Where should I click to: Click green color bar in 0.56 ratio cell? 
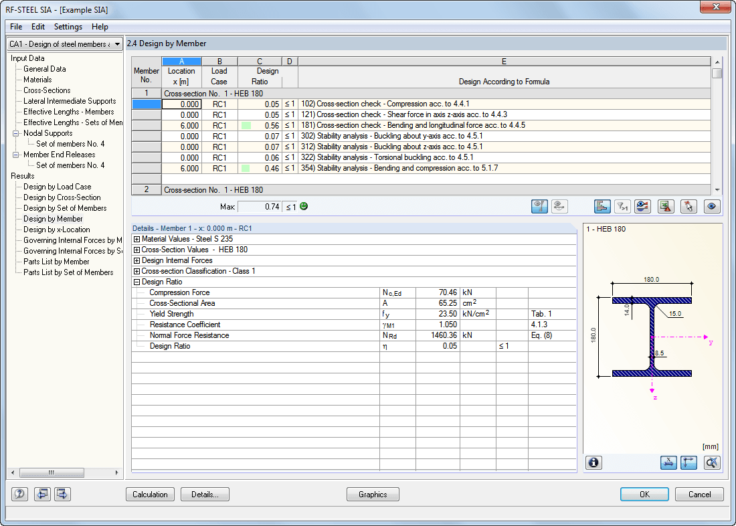(x=246, y=125)
